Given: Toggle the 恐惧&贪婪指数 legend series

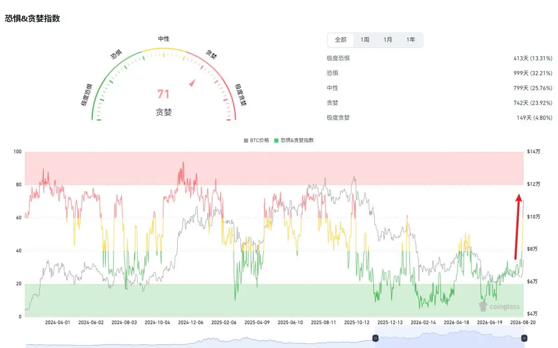Looking at the screenshot, I should click(294, 140).
